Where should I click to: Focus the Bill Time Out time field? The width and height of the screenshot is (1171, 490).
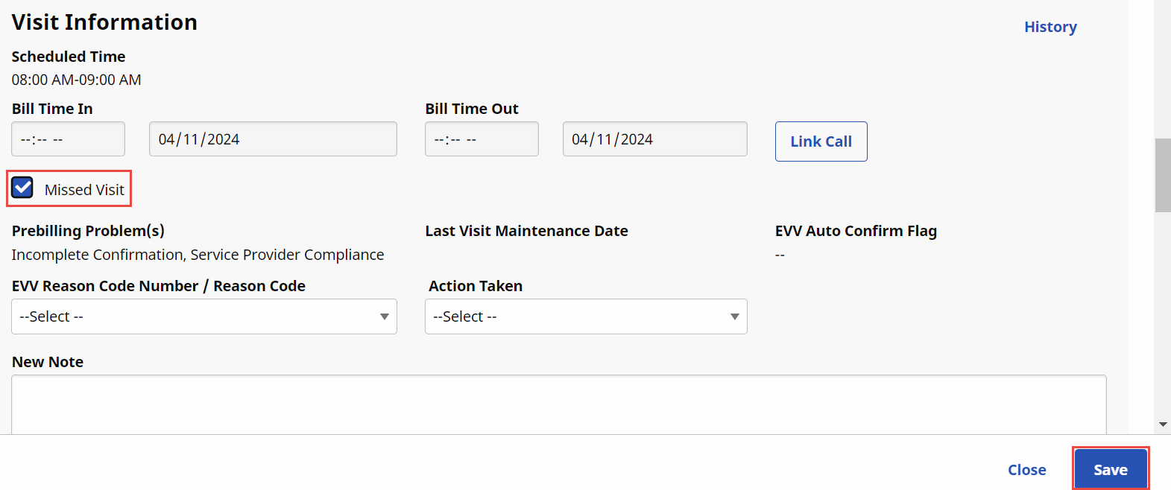tap(481, 139)
